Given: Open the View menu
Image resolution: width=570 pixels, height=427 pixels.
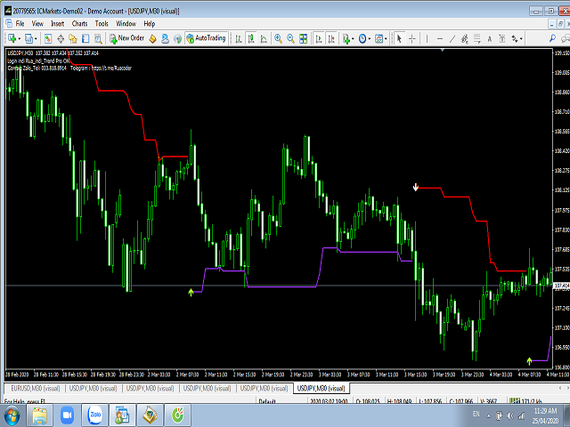Looking at the screenshot, I should click(37, 24).
